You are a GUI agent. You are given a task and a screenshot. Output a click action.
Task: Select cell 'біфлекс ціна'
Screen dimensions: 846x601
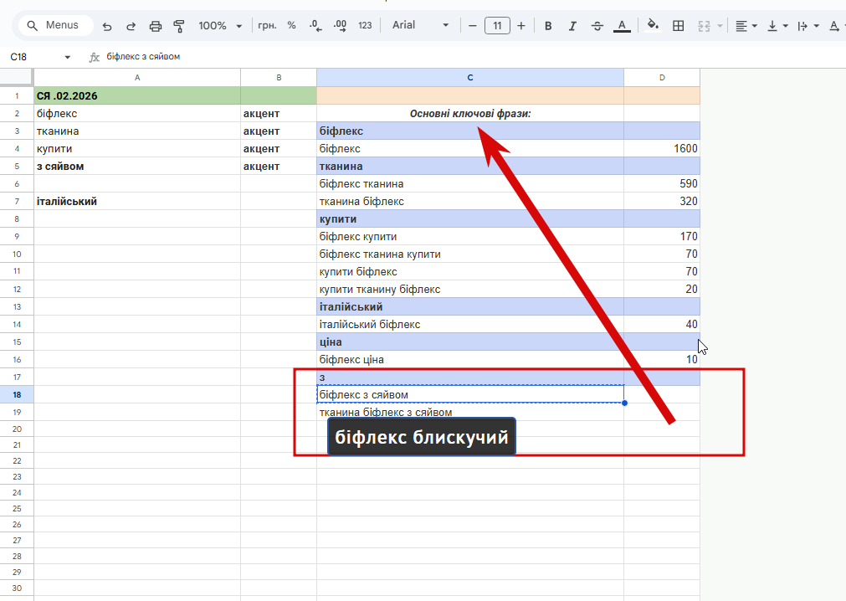tap(470, 359)
